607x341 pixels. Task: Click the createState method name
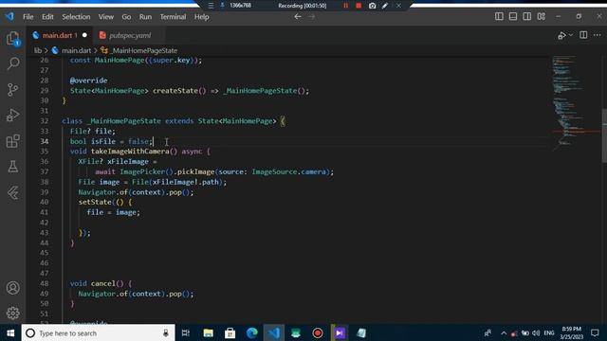coord(175,91)
